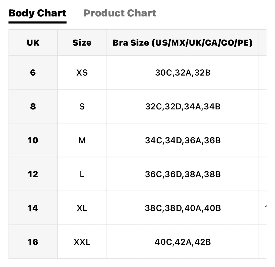Click the 38C,38D,40A,40B cell

pyautogui.click(x=183, y=208)
